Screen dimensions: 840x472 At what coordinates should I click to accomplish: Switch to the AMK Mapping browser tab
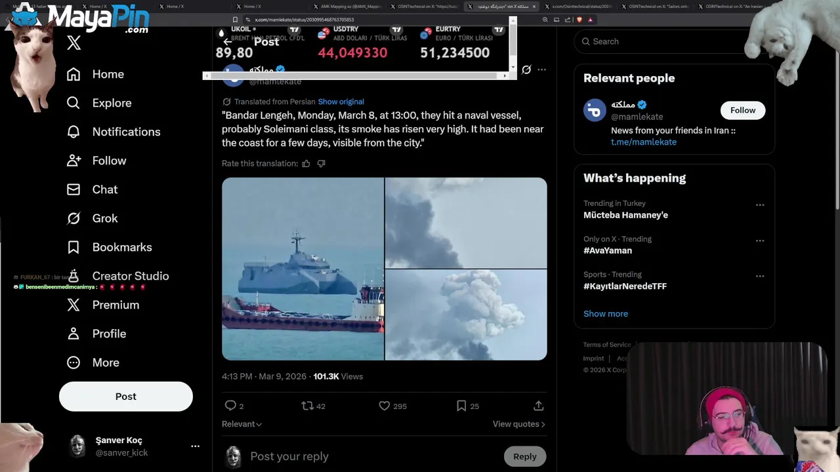[346, 7]
